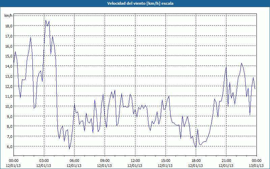This screenshot has height=169, width=270.
Task: Click the line's low point at the 18:00 gridline
Action: click(x=196, y=147)
